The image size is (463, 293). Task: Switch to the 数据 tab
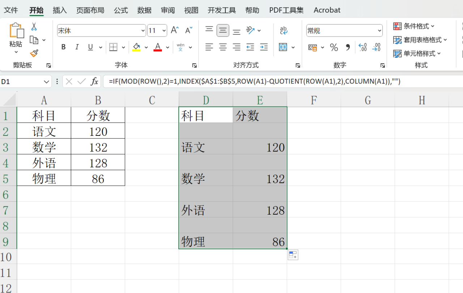(x=144, y=10)
